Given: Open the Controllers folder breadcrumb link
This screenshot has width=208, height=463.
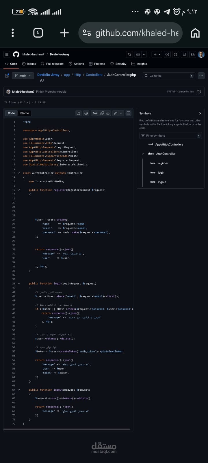Looking at the screenshot, I should (94, 75).
